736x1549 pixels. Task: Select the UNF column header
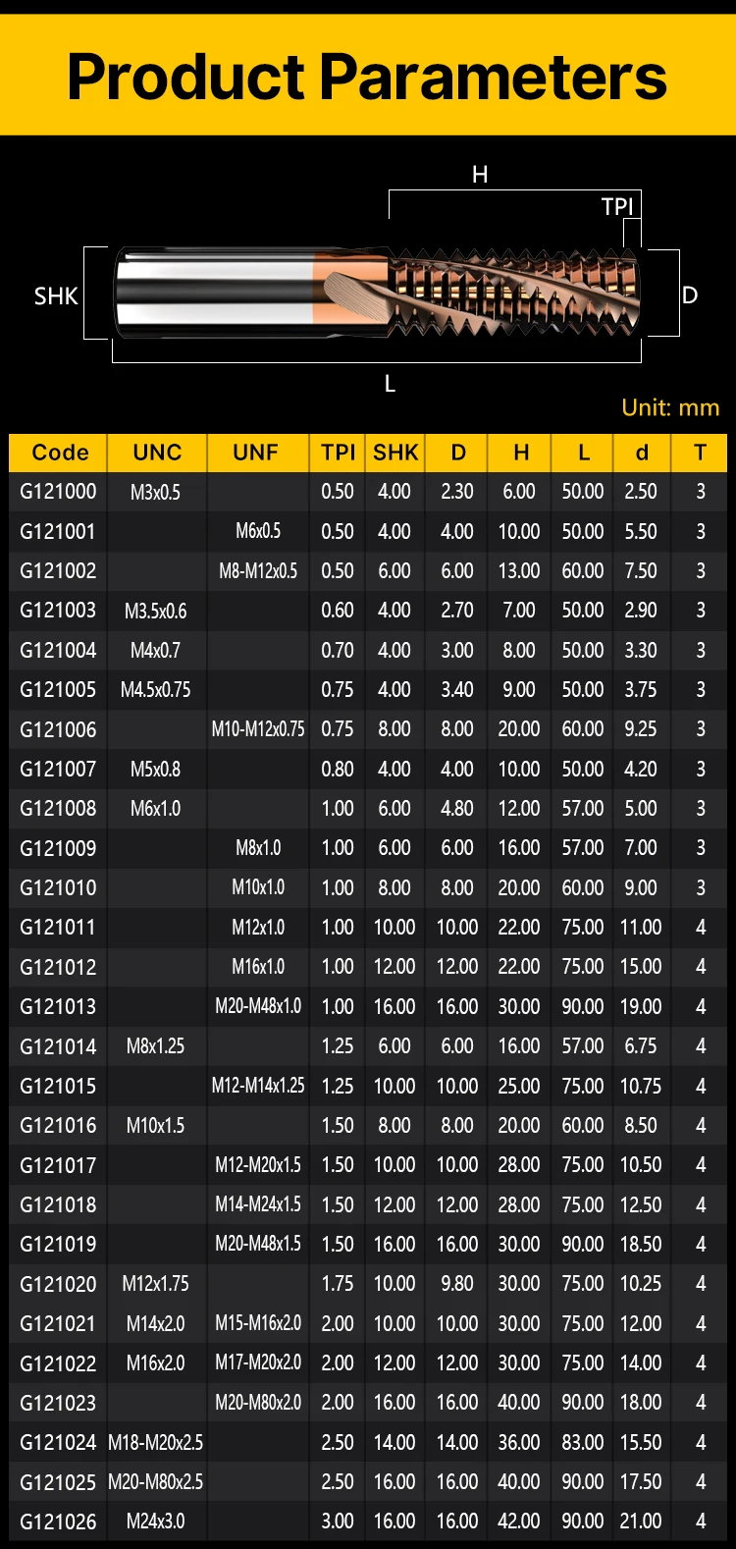256,453
